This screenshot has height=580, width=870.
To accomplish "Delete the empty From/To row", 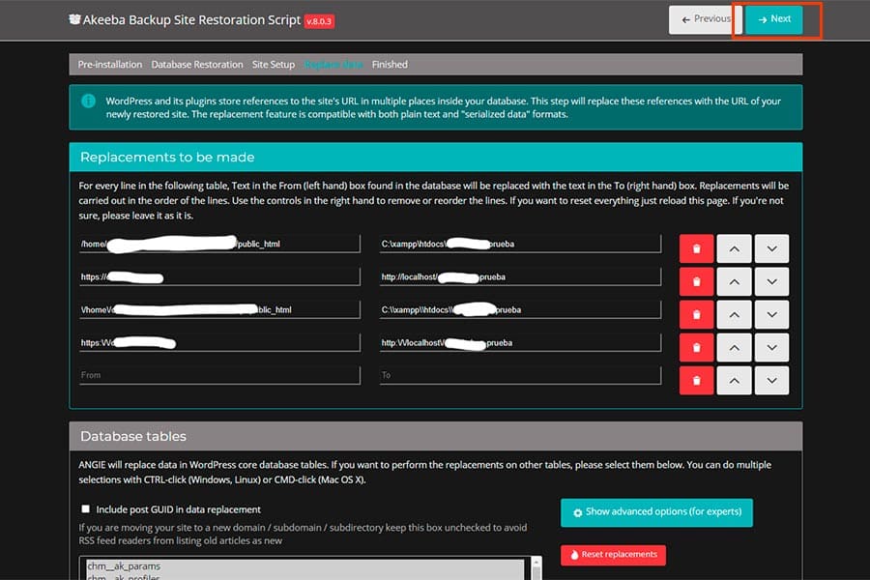I will click(x=696, y=381).
